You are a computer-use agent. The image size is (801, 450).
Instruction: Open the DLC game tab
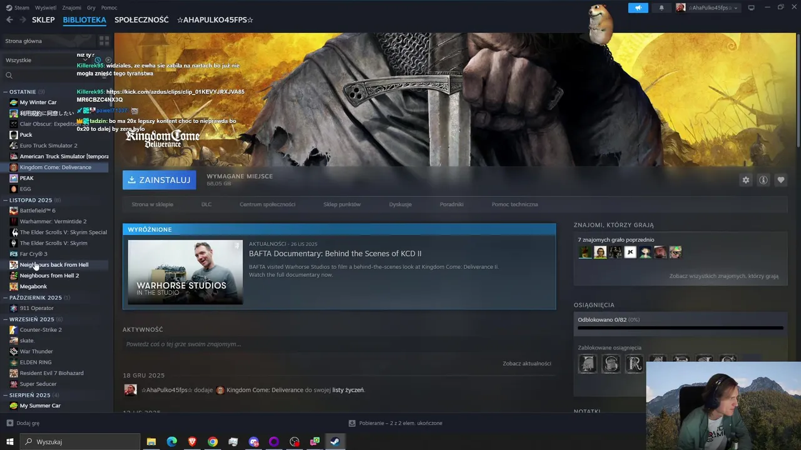[x=207, y=204]
